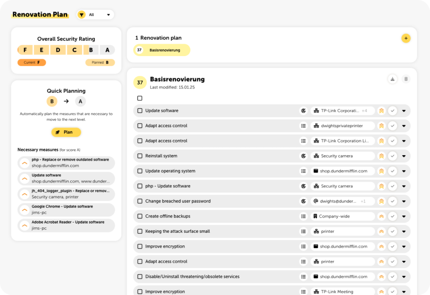Delete Basisrenovierung with the trash icon
This screenshot has height=295, width=430.
(x=406, y=79)
